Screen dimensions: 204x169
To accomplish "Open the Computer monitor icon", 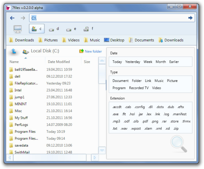I will [18, 29].
